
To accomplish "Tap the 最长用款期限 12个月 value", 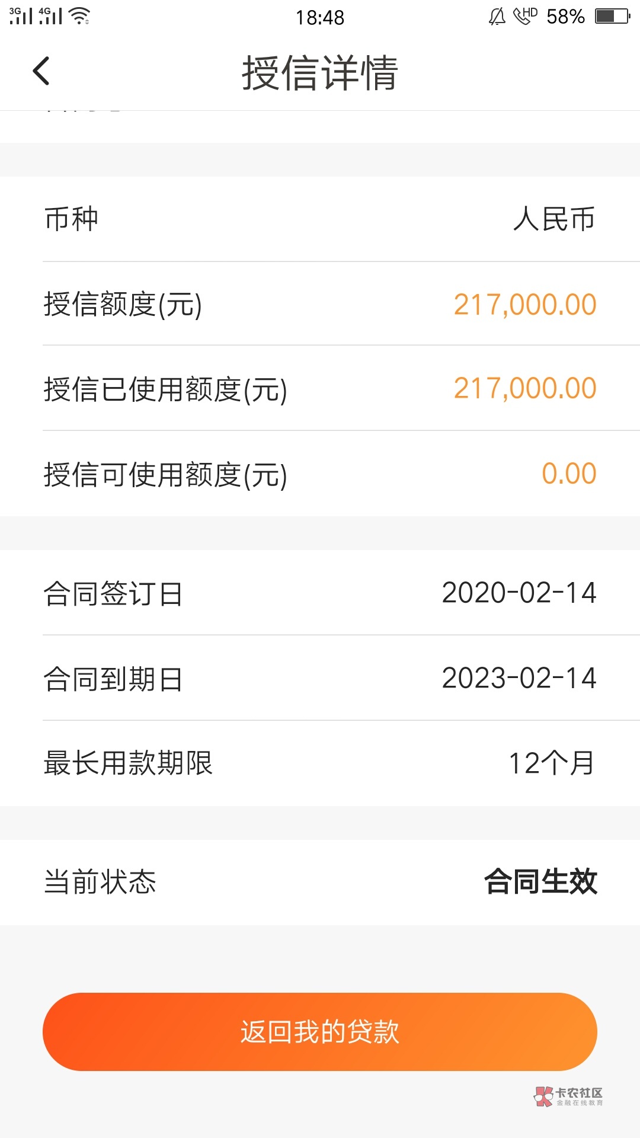I will tap(551, 763).
